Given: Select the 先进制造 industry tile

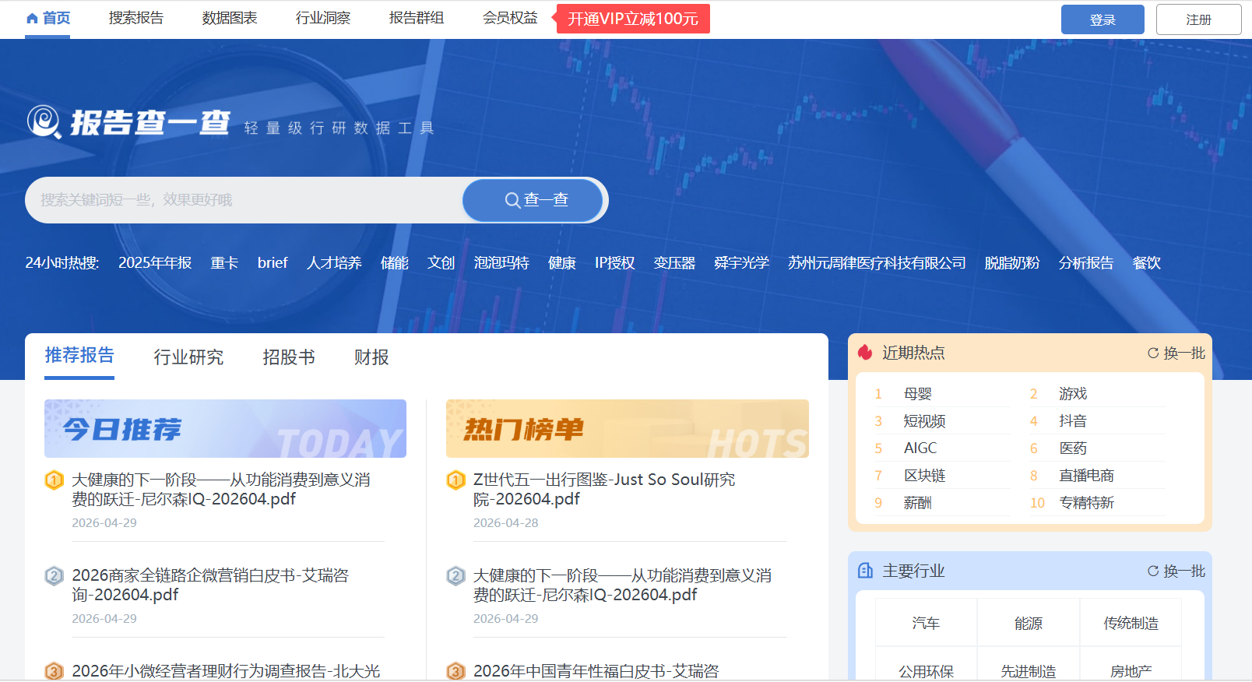Looking at the screenshot, I should [1029, 664].
